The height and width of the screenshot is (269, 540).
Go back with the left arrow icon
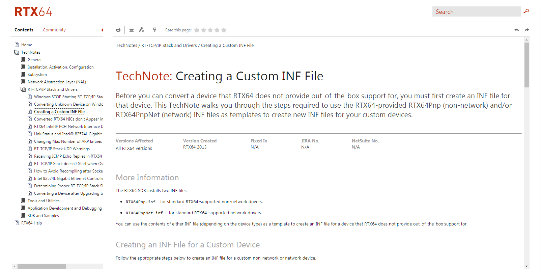pyautogui.click(x=516, y=30)
